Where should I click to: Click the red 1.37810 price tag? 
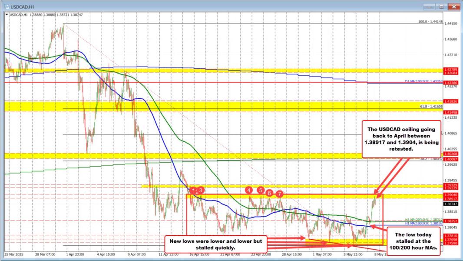[x=451, y=236]
